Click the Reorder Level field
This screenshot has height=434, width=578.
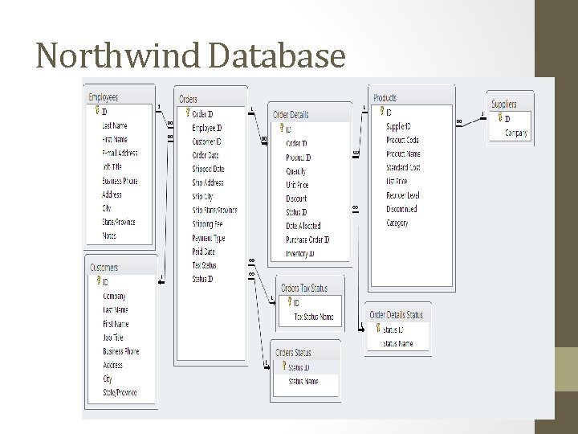coord(403,195)
